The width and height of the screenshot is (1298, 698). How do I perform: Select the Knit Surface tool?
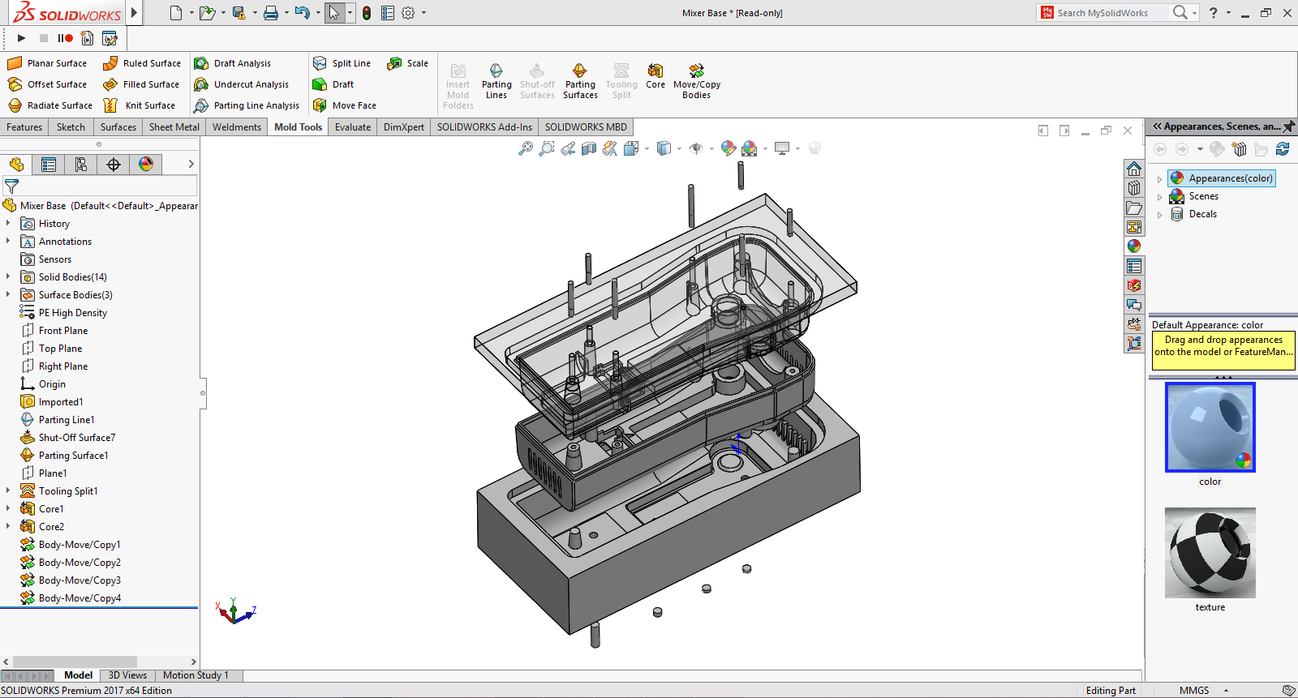pyautogui.click(x=139, y=105)
